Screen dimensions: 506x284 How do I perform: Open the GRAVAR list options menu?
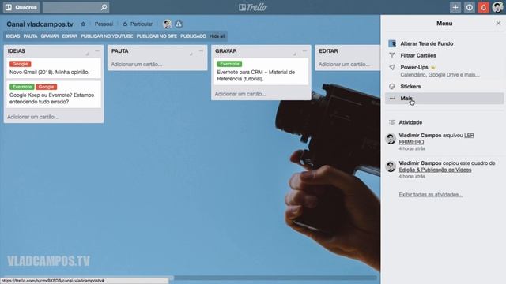tap(304, 50)
